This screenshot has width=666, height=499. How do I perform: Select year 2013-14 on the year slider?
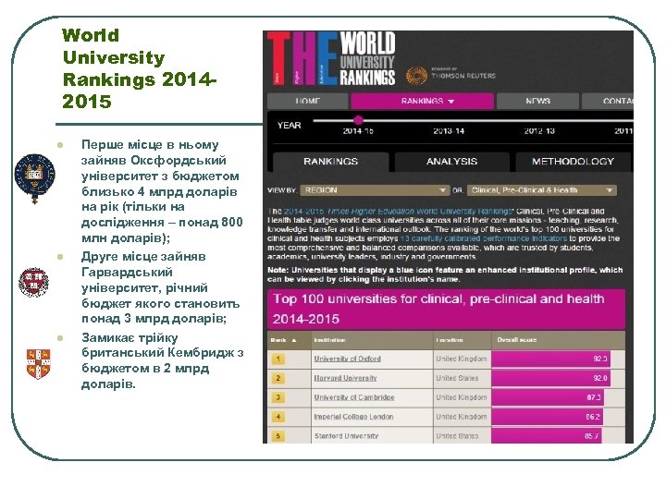(449, 131)
